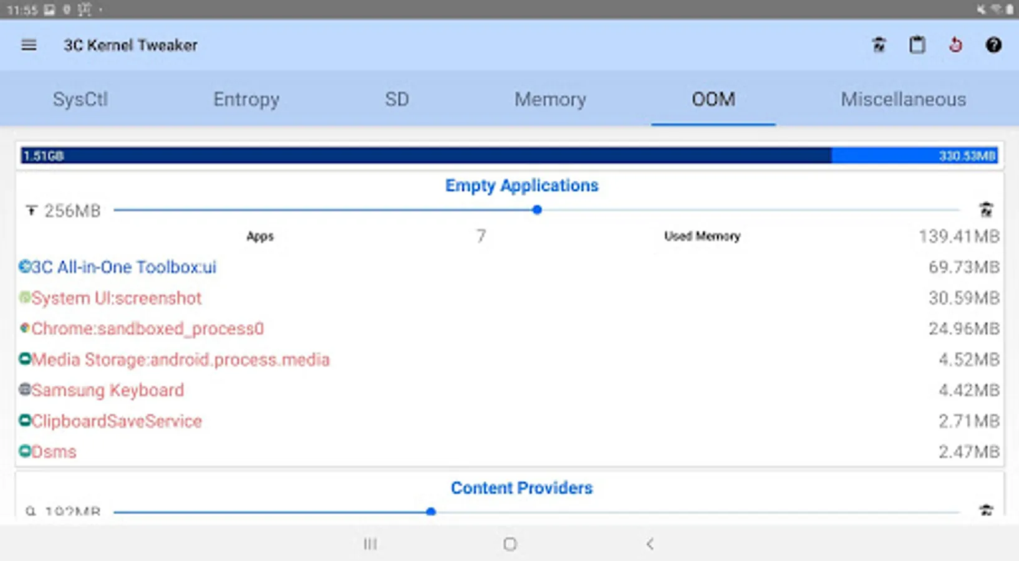Select the SD tab

pyautogui.click(x=397, y=99)
